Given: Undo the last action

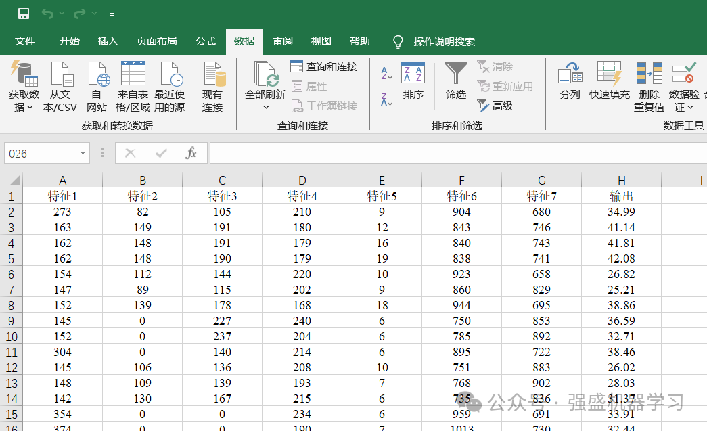Looking at the screenshot, I should pos(47,14).
